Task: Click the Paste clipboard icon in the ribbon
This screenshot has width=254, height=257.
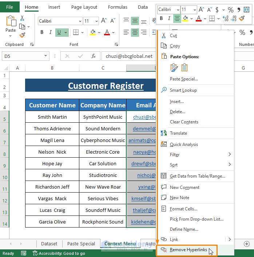Action: tap(11, 21)
